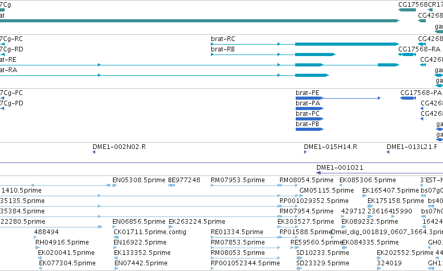
Task: Select the CG17568 gene label
Action: pos(413,5)
